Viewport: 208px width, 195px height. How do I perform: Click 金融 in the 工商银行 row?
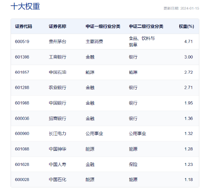pos(90,57)
